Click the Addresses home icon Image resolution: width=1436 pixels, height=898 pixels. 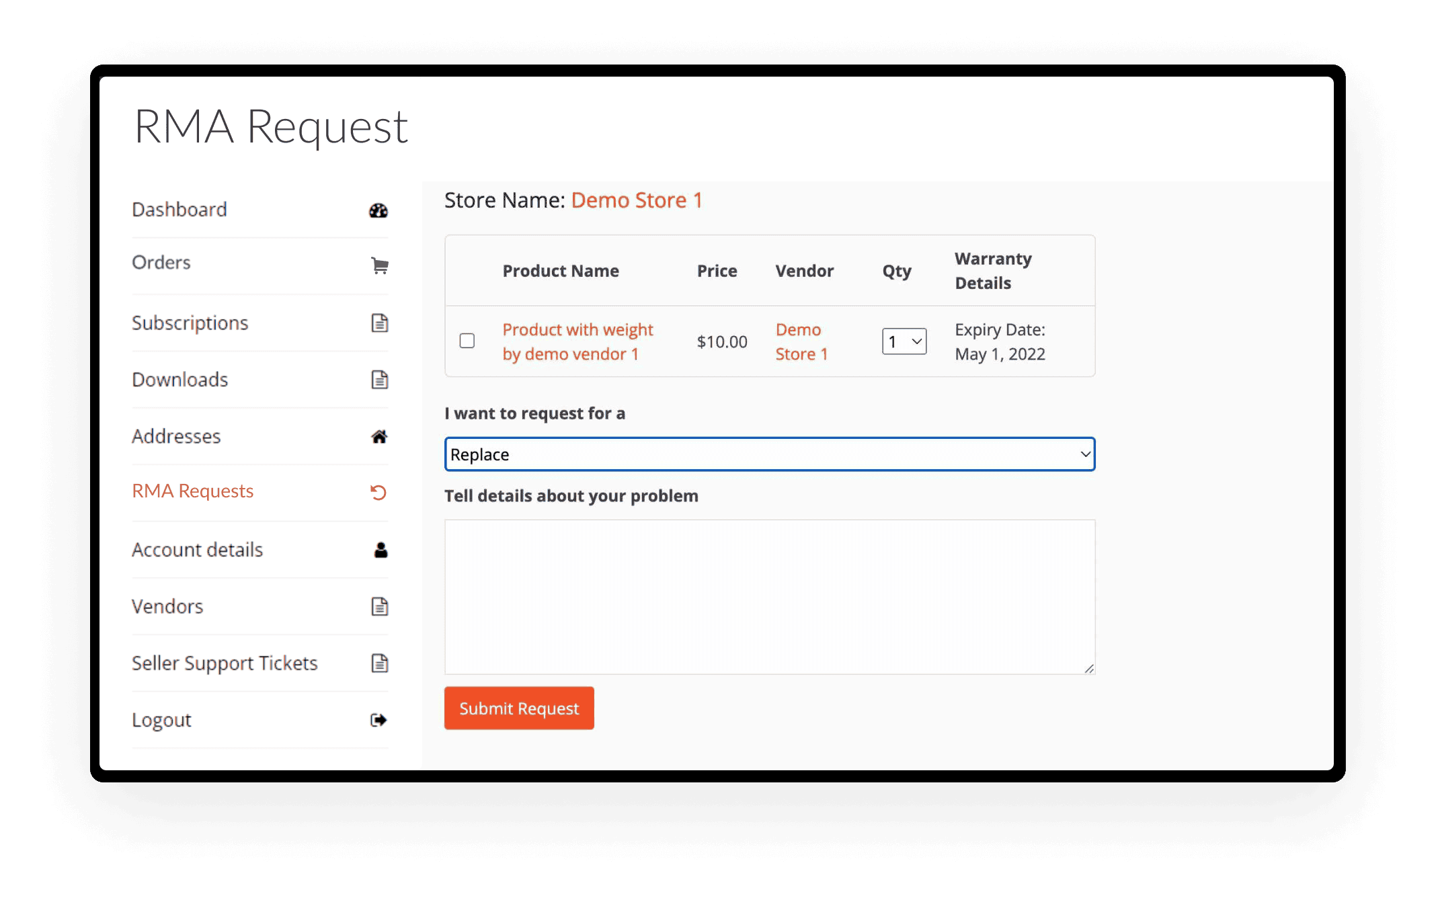[x=379, y=437]
